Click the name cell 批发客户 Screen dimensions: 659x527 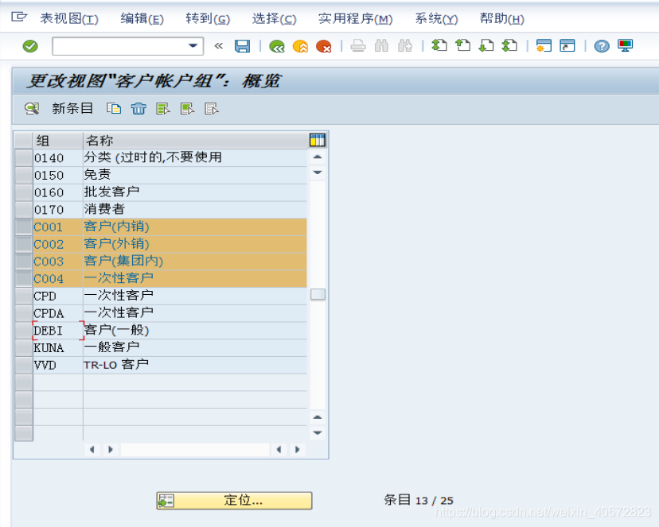tap(195, 192)
